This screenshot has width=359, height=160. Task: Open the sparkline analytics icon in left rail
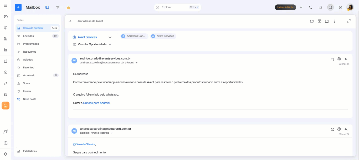tap(6, 83)
